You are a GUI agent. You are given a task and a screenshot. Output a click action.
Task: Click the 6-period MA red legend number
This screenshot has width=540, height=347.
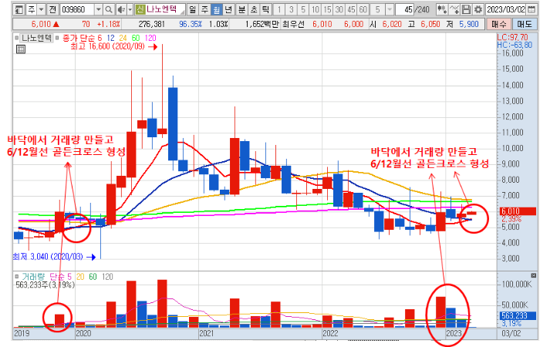[100, 38]
